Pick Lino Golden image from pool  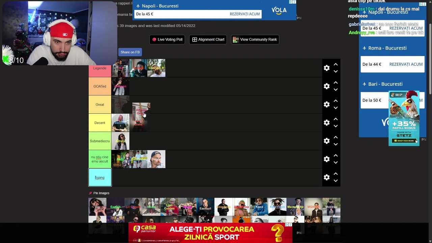[169, 207]
